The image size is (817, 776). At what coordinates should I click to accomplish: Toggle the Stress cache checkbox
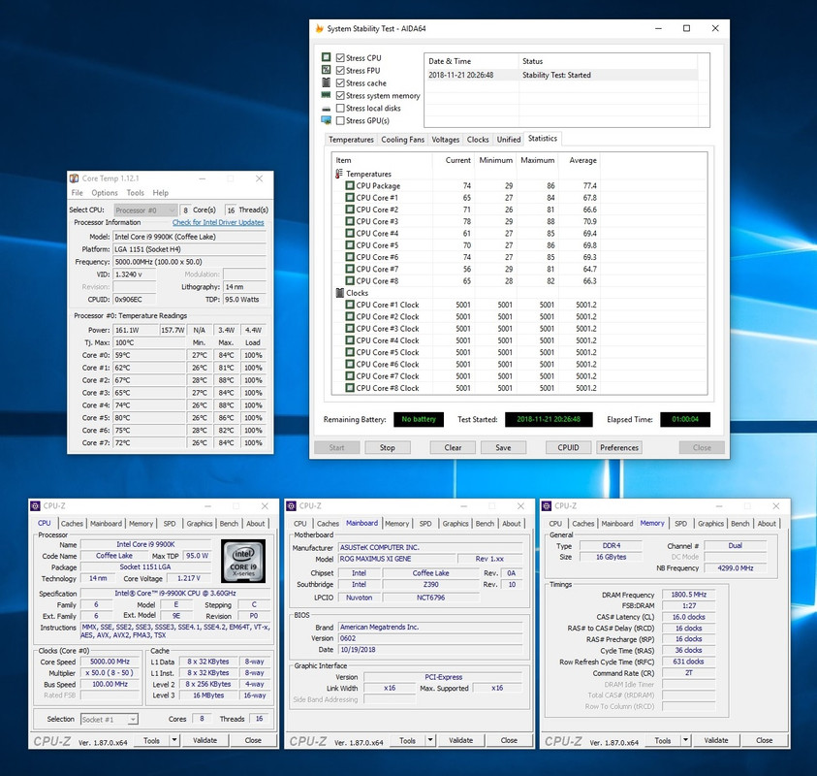[x=340, y=82]
